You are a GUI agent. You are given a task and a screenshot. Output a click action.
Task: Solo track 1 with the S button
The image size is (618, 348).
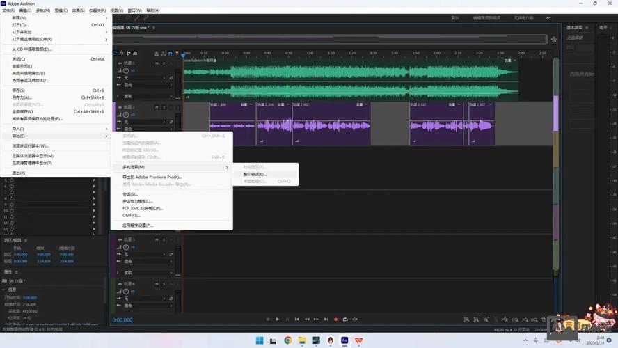click(x=164, y=62)
